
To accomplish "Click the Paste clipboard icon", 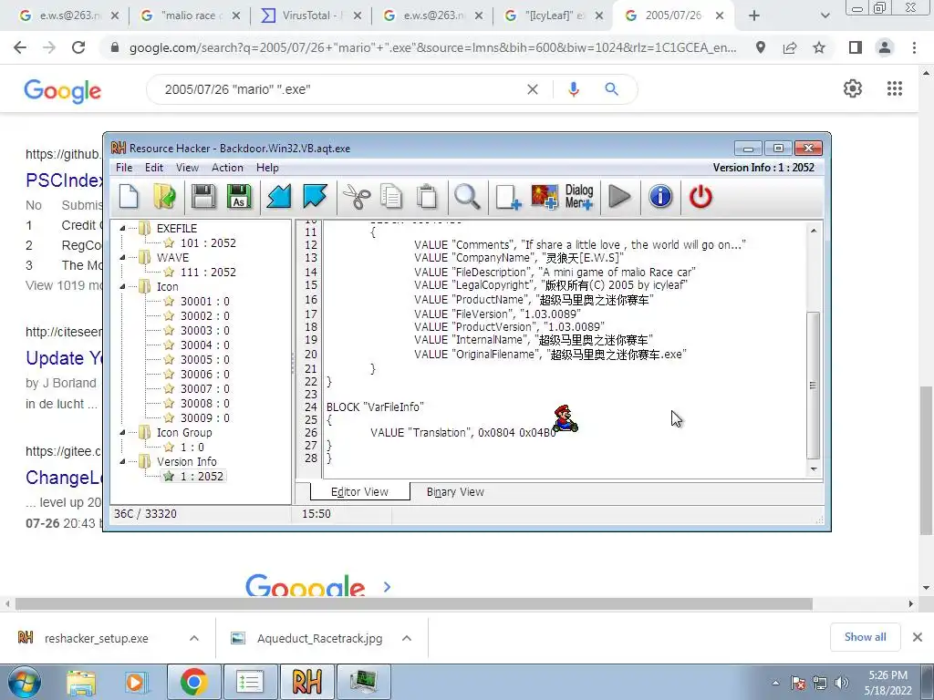I will pyautogui.click(x=427, y=197).
